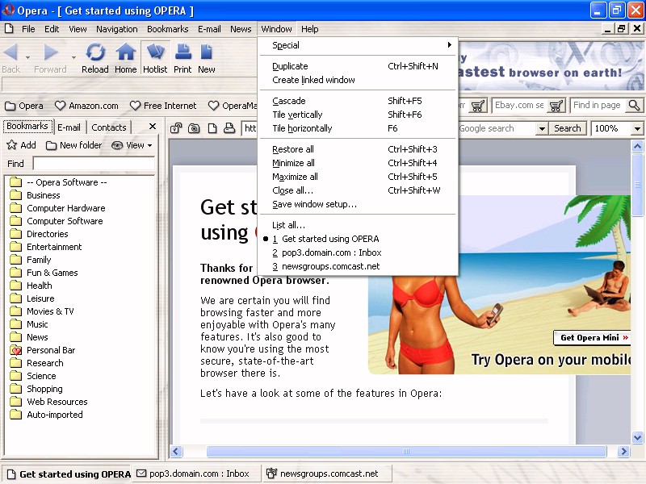Click the Ebay.com search cart icon

pyautogui.click(x=556, y=106)
